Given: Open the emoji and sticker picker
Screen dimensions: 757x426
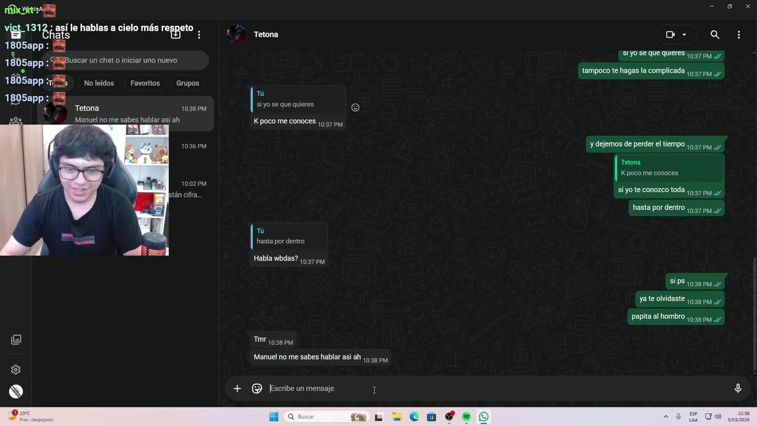Looking at the screenshot, I should pos(257,389).
